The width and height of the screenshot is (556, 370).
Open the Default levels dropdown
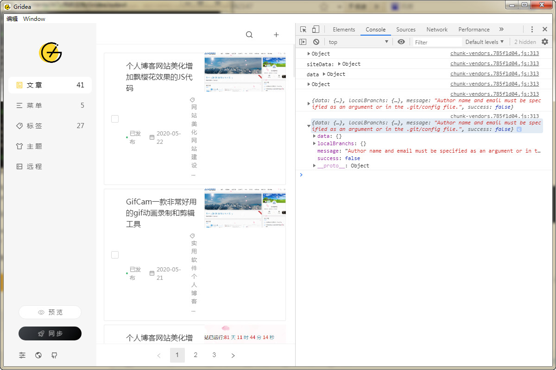point(484,42)
